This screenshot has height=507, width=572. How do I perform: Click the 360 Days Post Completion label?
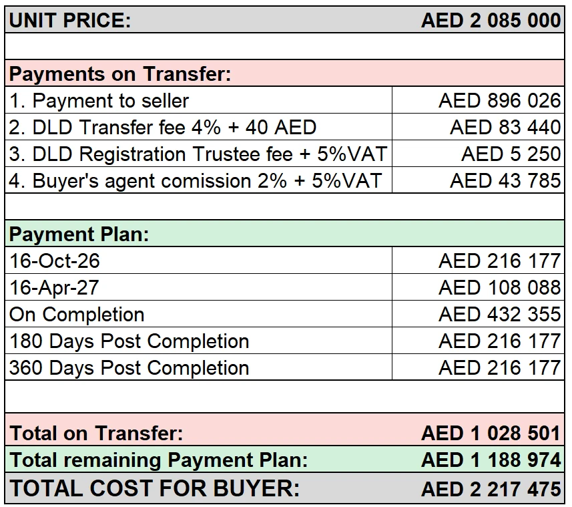129,367
